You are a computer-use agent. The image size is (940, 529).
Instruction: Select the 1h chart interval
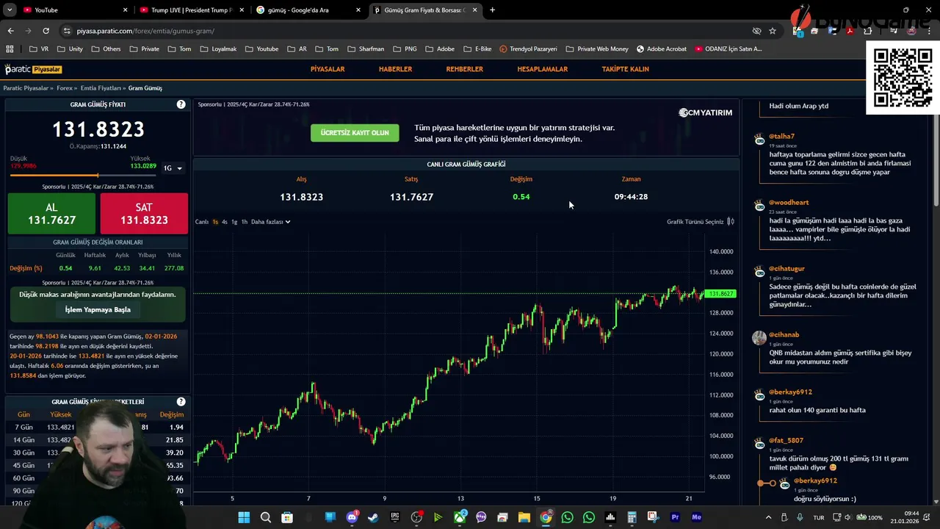245,222
